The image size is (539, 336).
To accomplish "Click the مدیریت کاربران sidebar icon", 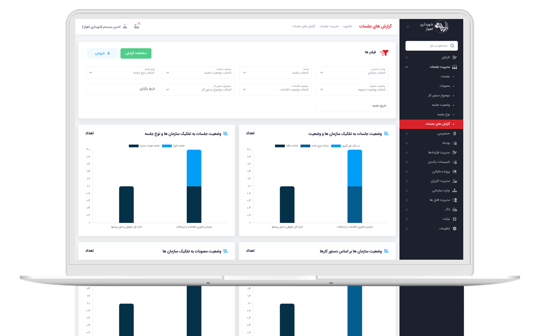I will (455, 181).
